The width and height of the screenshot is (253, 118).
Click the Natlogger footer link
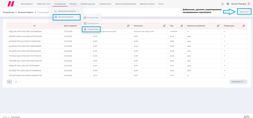pyautogui.click(x=15, y=117)
